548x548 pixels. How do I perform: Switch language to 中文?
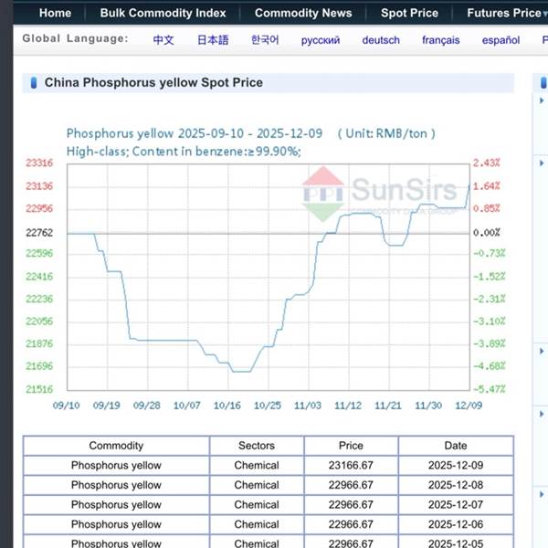coord(163,40)
